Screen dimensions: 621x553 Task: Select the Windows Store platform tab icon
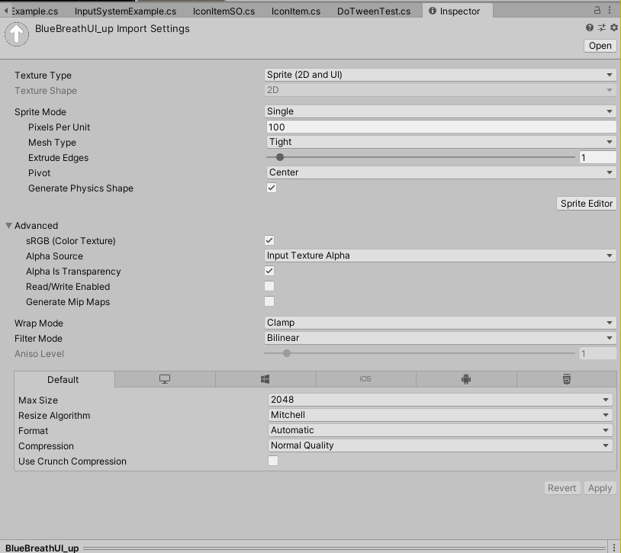pos(265,379)
